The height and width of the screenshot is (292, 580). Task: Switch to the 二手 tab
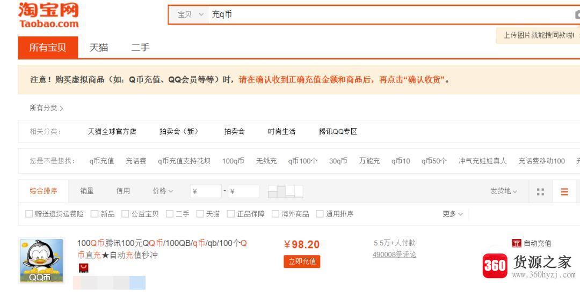click(x=140, y=48)
